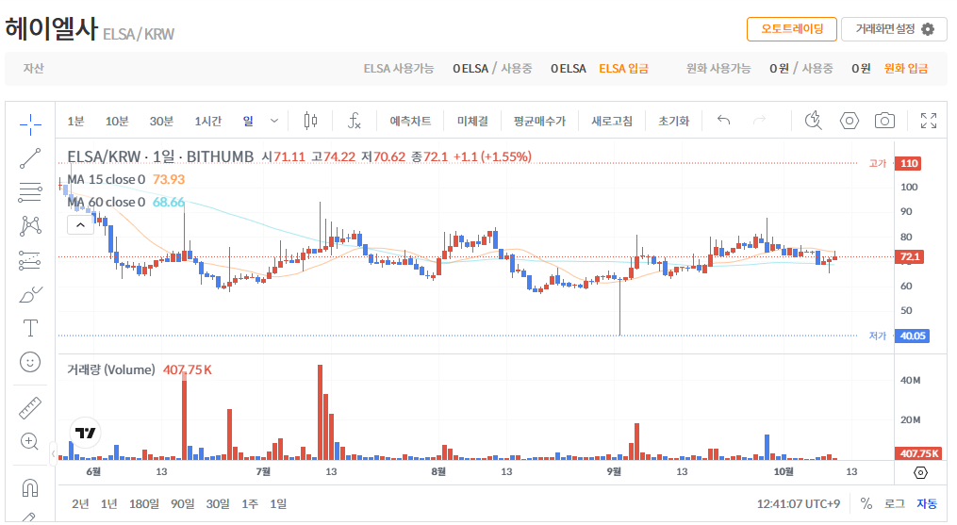Set date range to 180일

click(144, 503)
